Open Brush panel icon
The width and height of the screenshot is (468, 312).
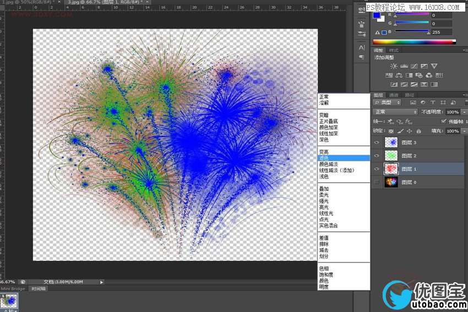point(362,24)
